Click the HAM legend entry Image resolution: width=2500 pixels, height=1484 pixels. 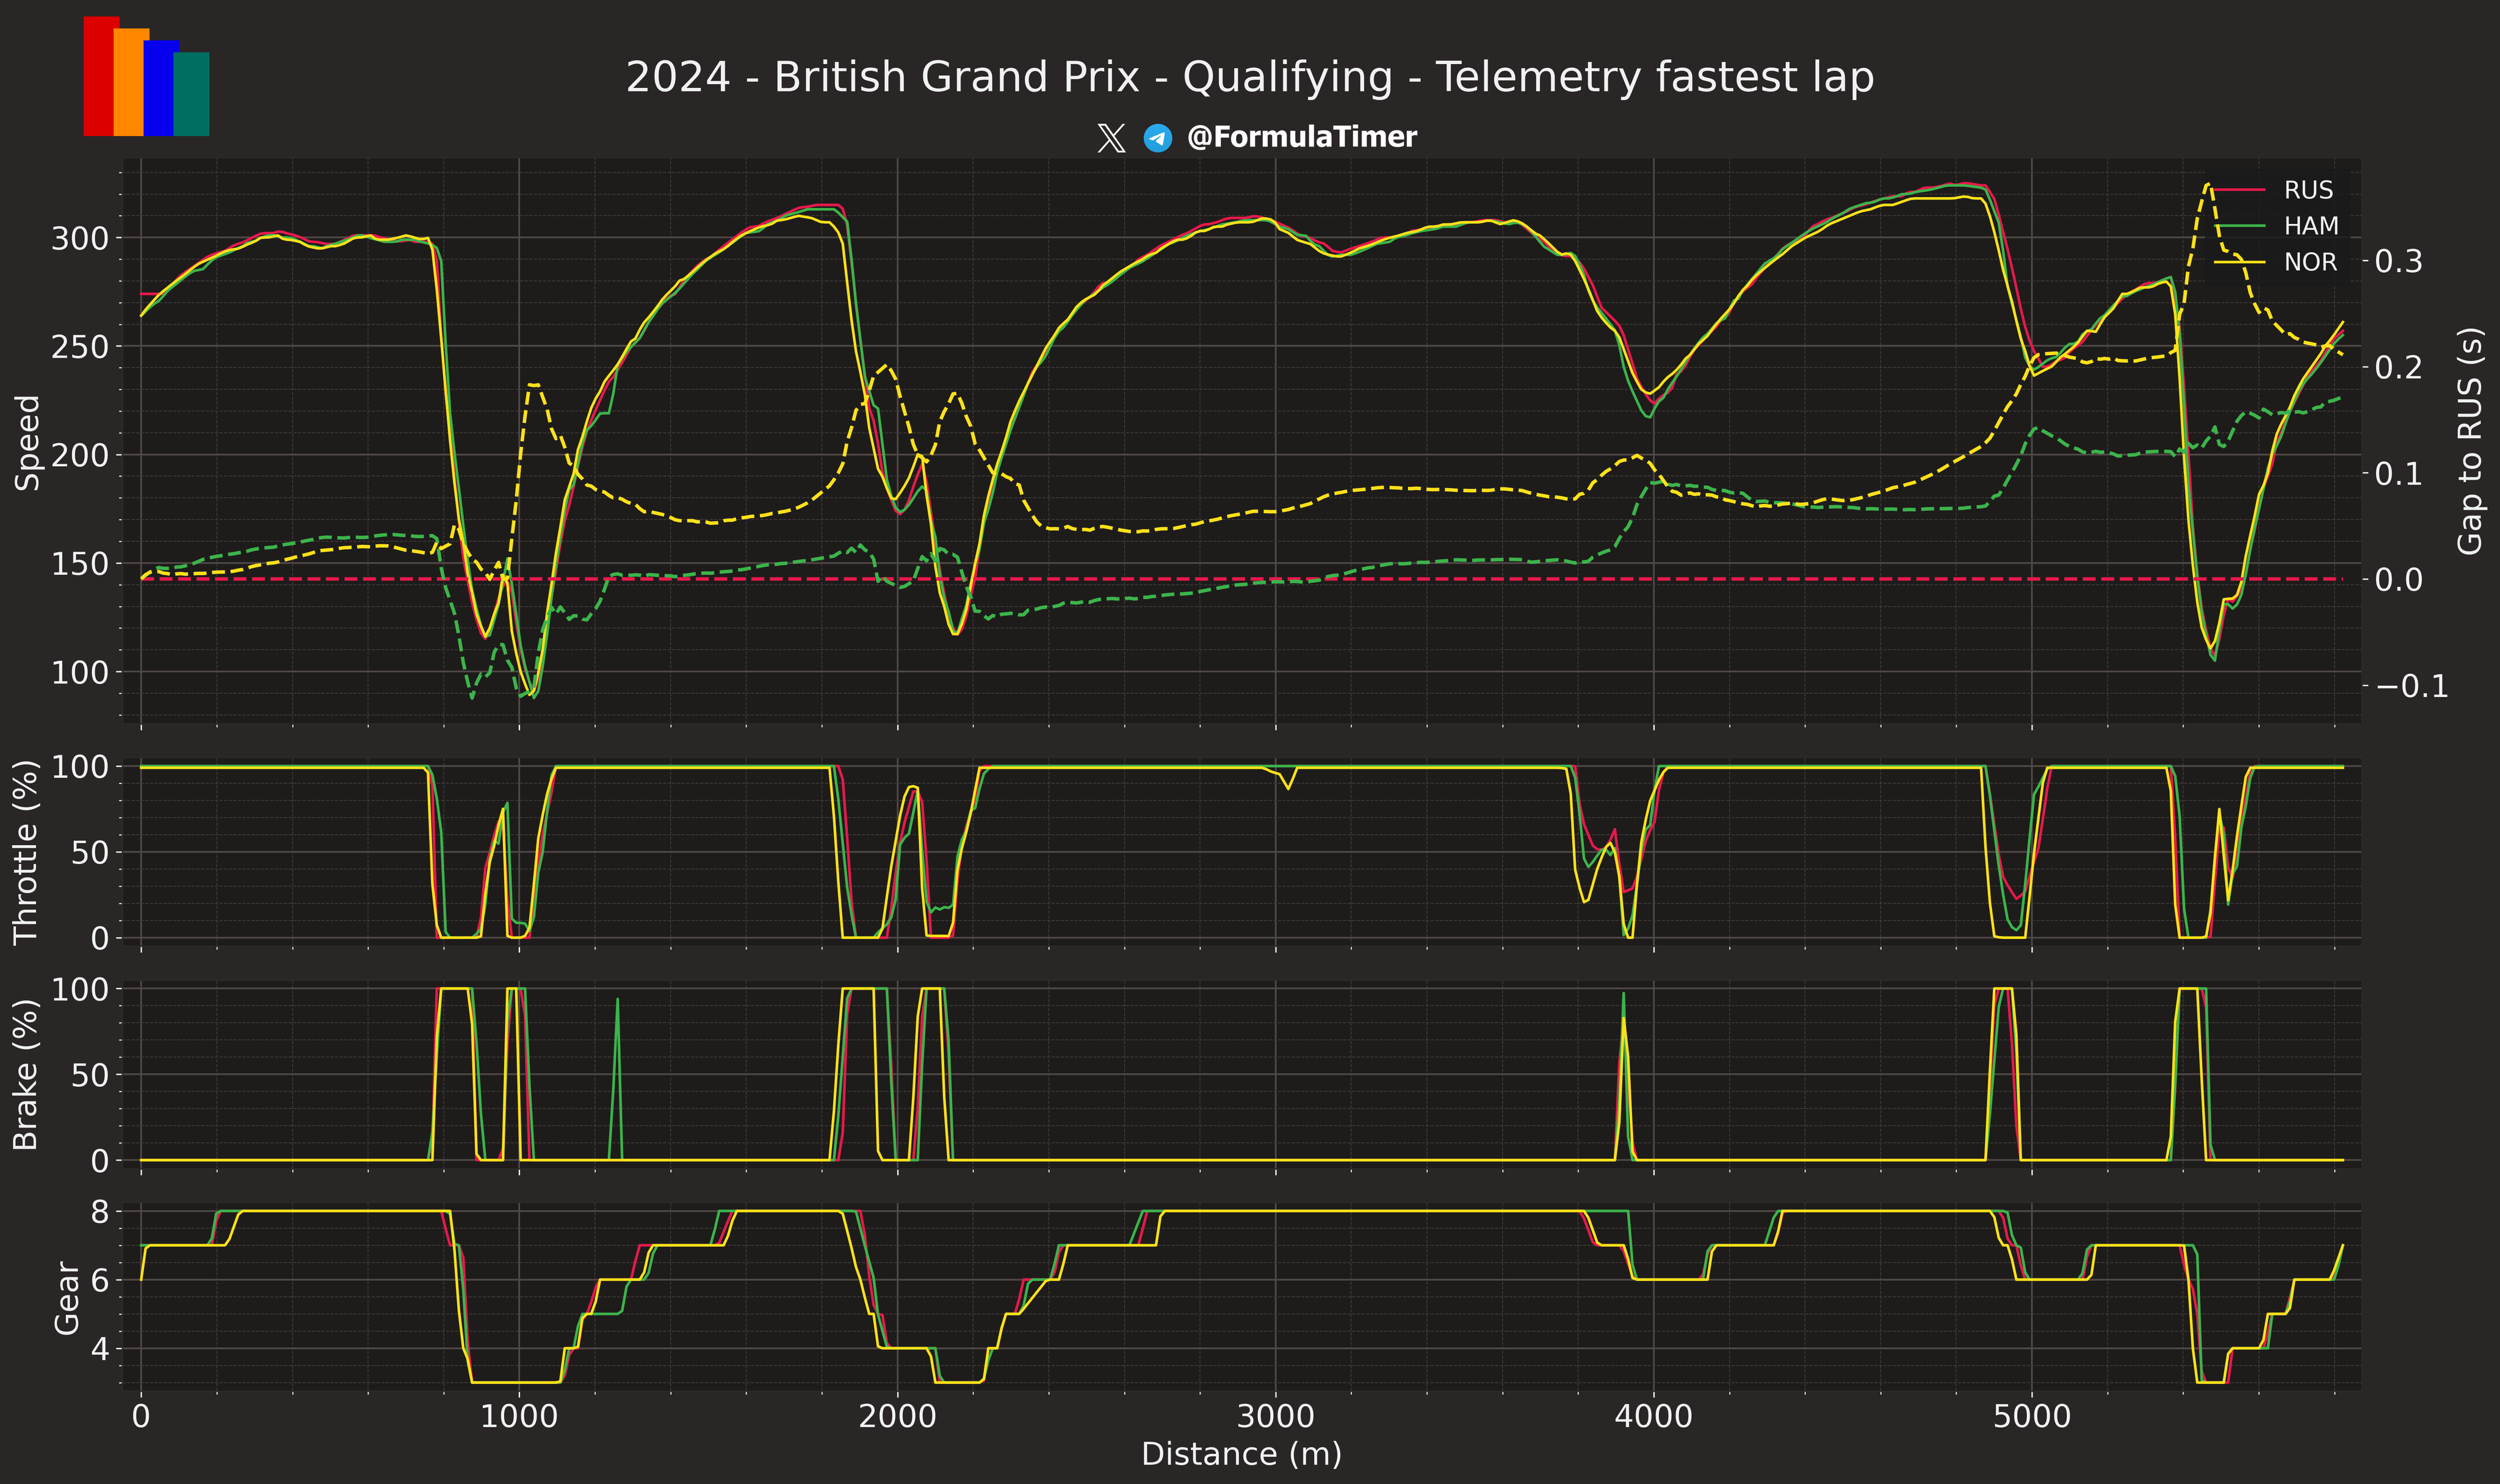pyautogui.click(x=2310, y=226)
